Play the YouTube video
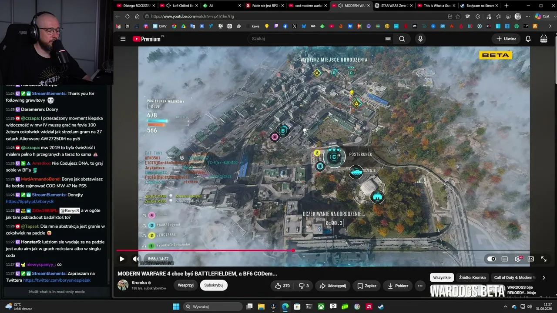 pos(122,259)
